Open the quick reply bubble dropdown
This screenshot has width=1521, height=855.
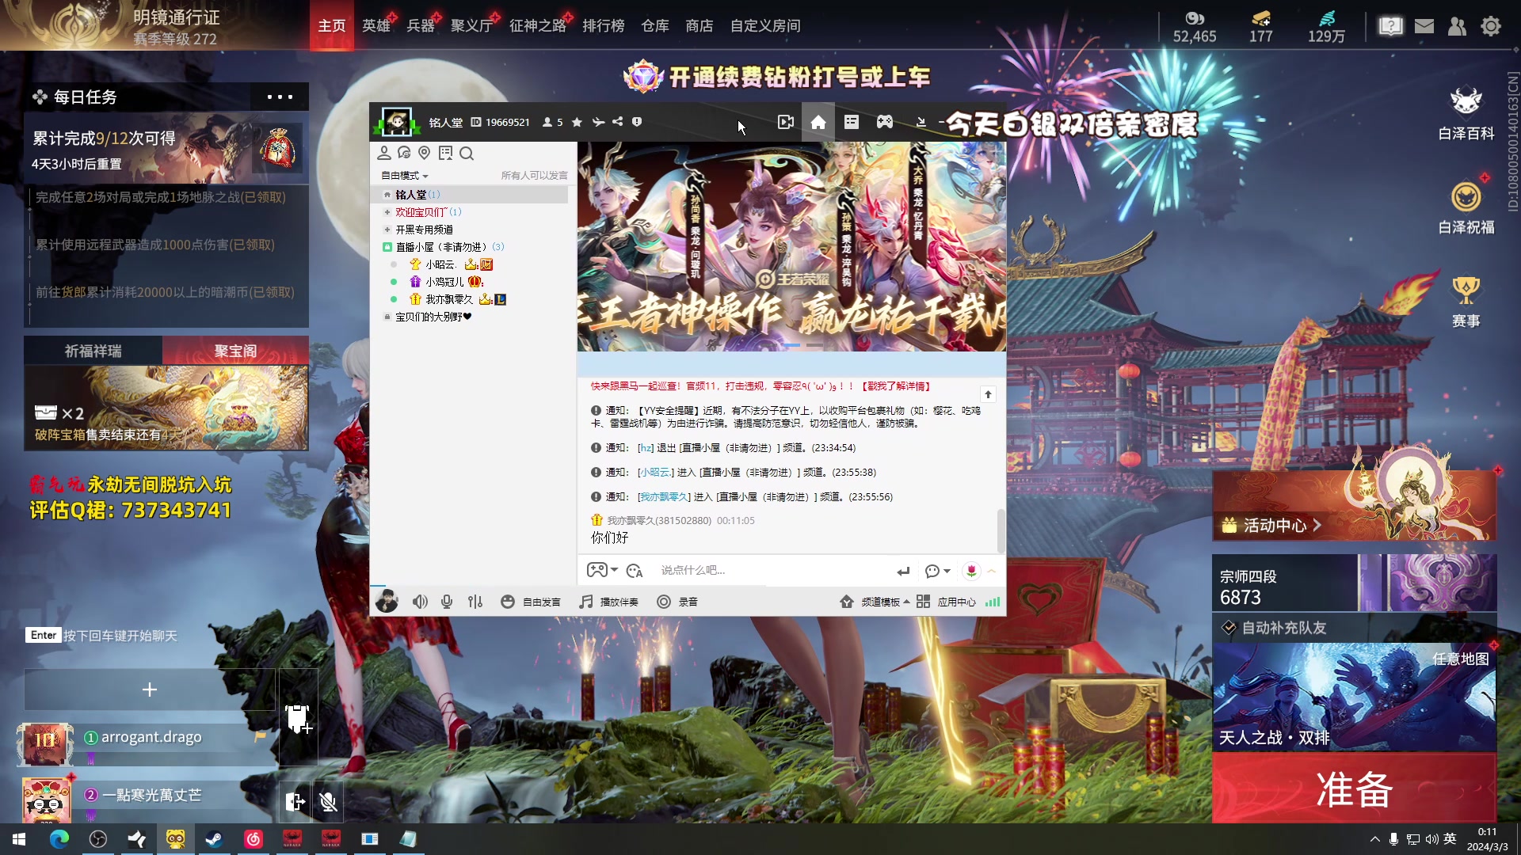[x=937, y=571]
